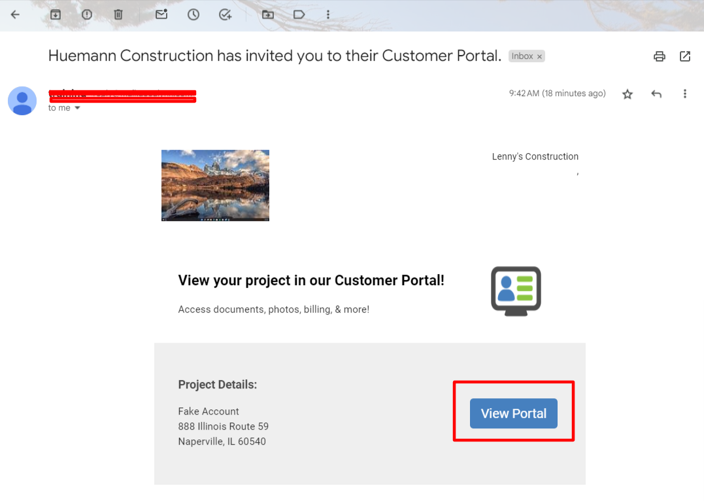The height and width of the screenshot is (501, 704).
Task: Click 'Naperville, IL 60540' text
Action: 222,441
